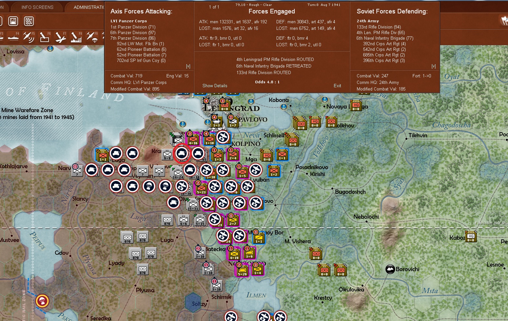The height and width of the screenshot is (321, 508).
Task: Click the Borovichi city label on map
Action: tap(408, 270)
